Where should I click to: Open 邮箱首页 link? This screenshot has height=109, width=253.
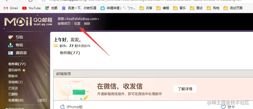coord(64,24)
